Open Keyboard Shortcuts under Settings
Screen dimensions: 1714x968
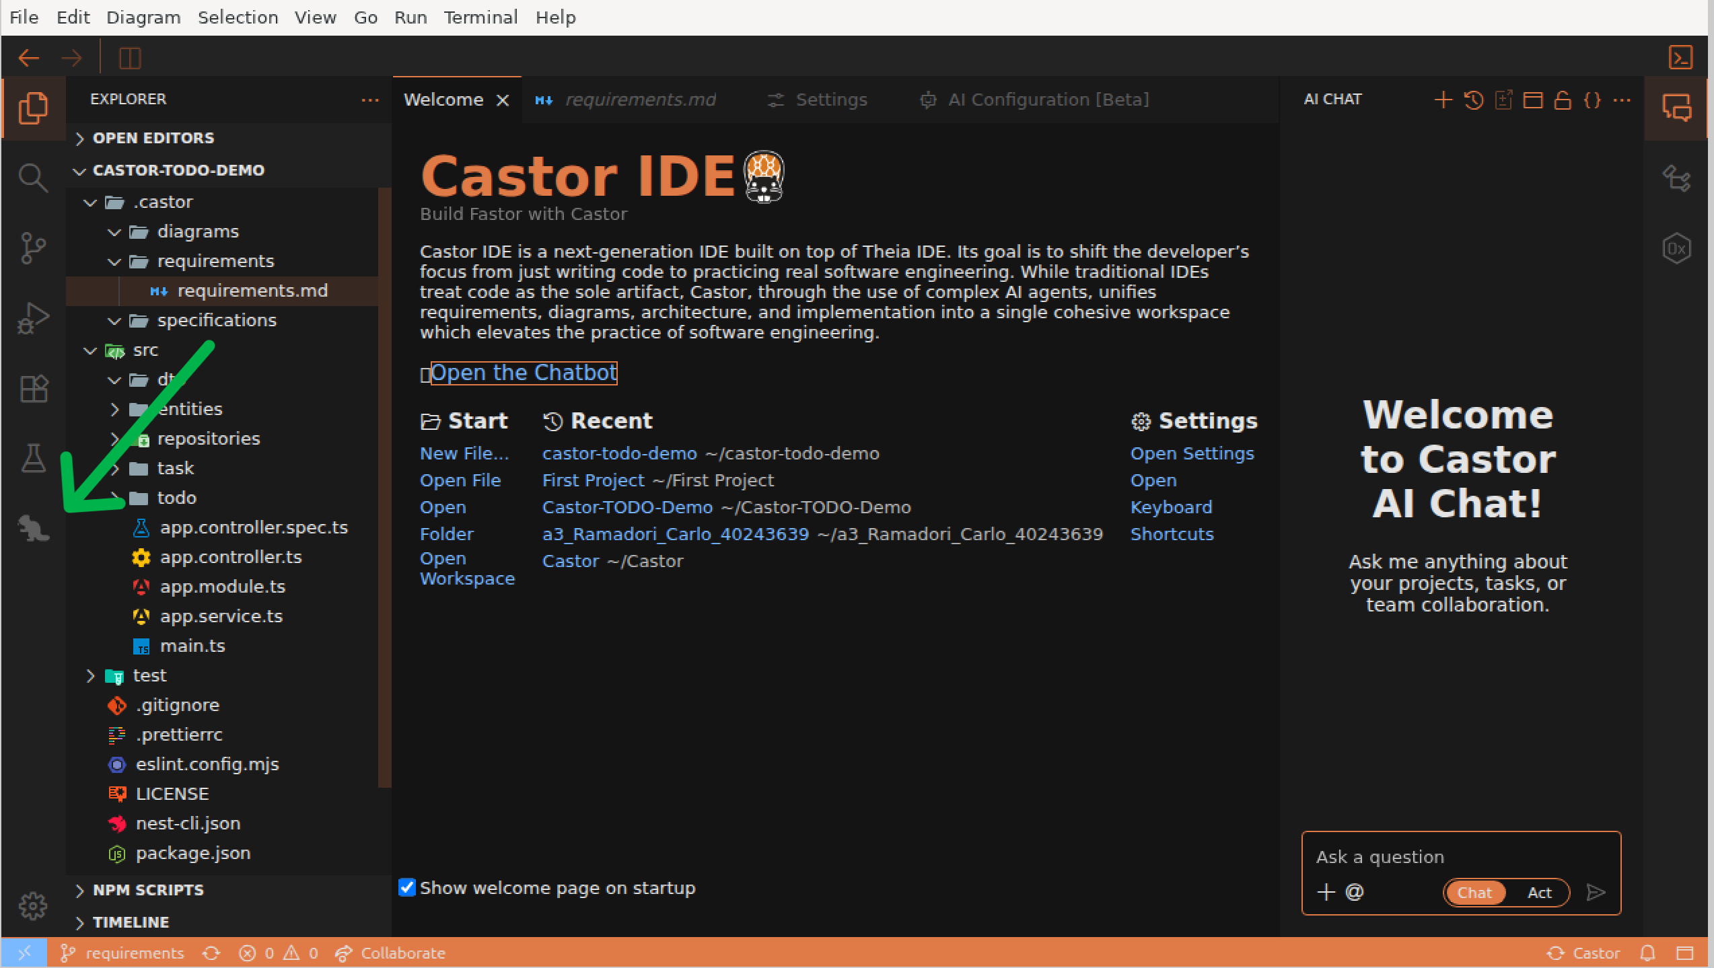point(1171,507)
